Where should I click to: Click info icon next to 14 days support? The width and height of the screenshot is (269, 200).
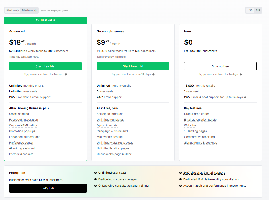tap(245, 97)
